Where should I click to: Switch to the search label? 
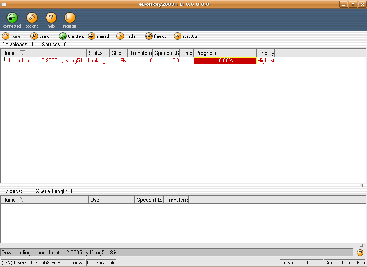click(x=45, y=36)
